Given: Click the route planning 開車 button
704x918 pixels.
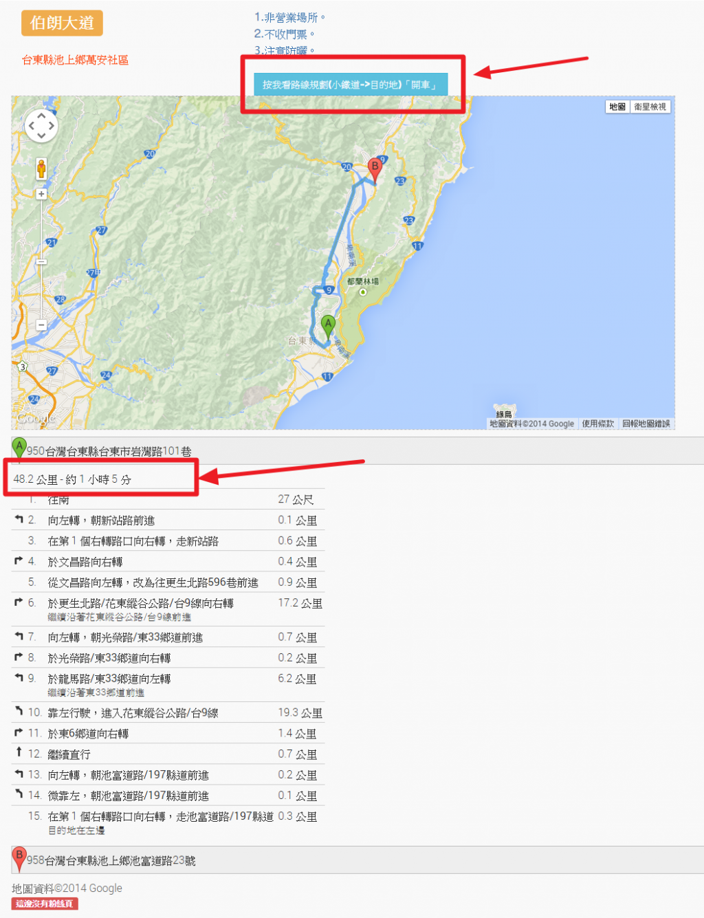Looking at the screenshot, I should pyautogui.click(x=351, y=85).
